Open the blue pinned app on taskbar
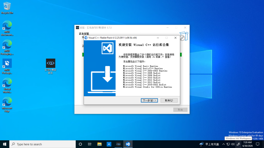This screenshot has width=264, height=148. pos(109,144)
